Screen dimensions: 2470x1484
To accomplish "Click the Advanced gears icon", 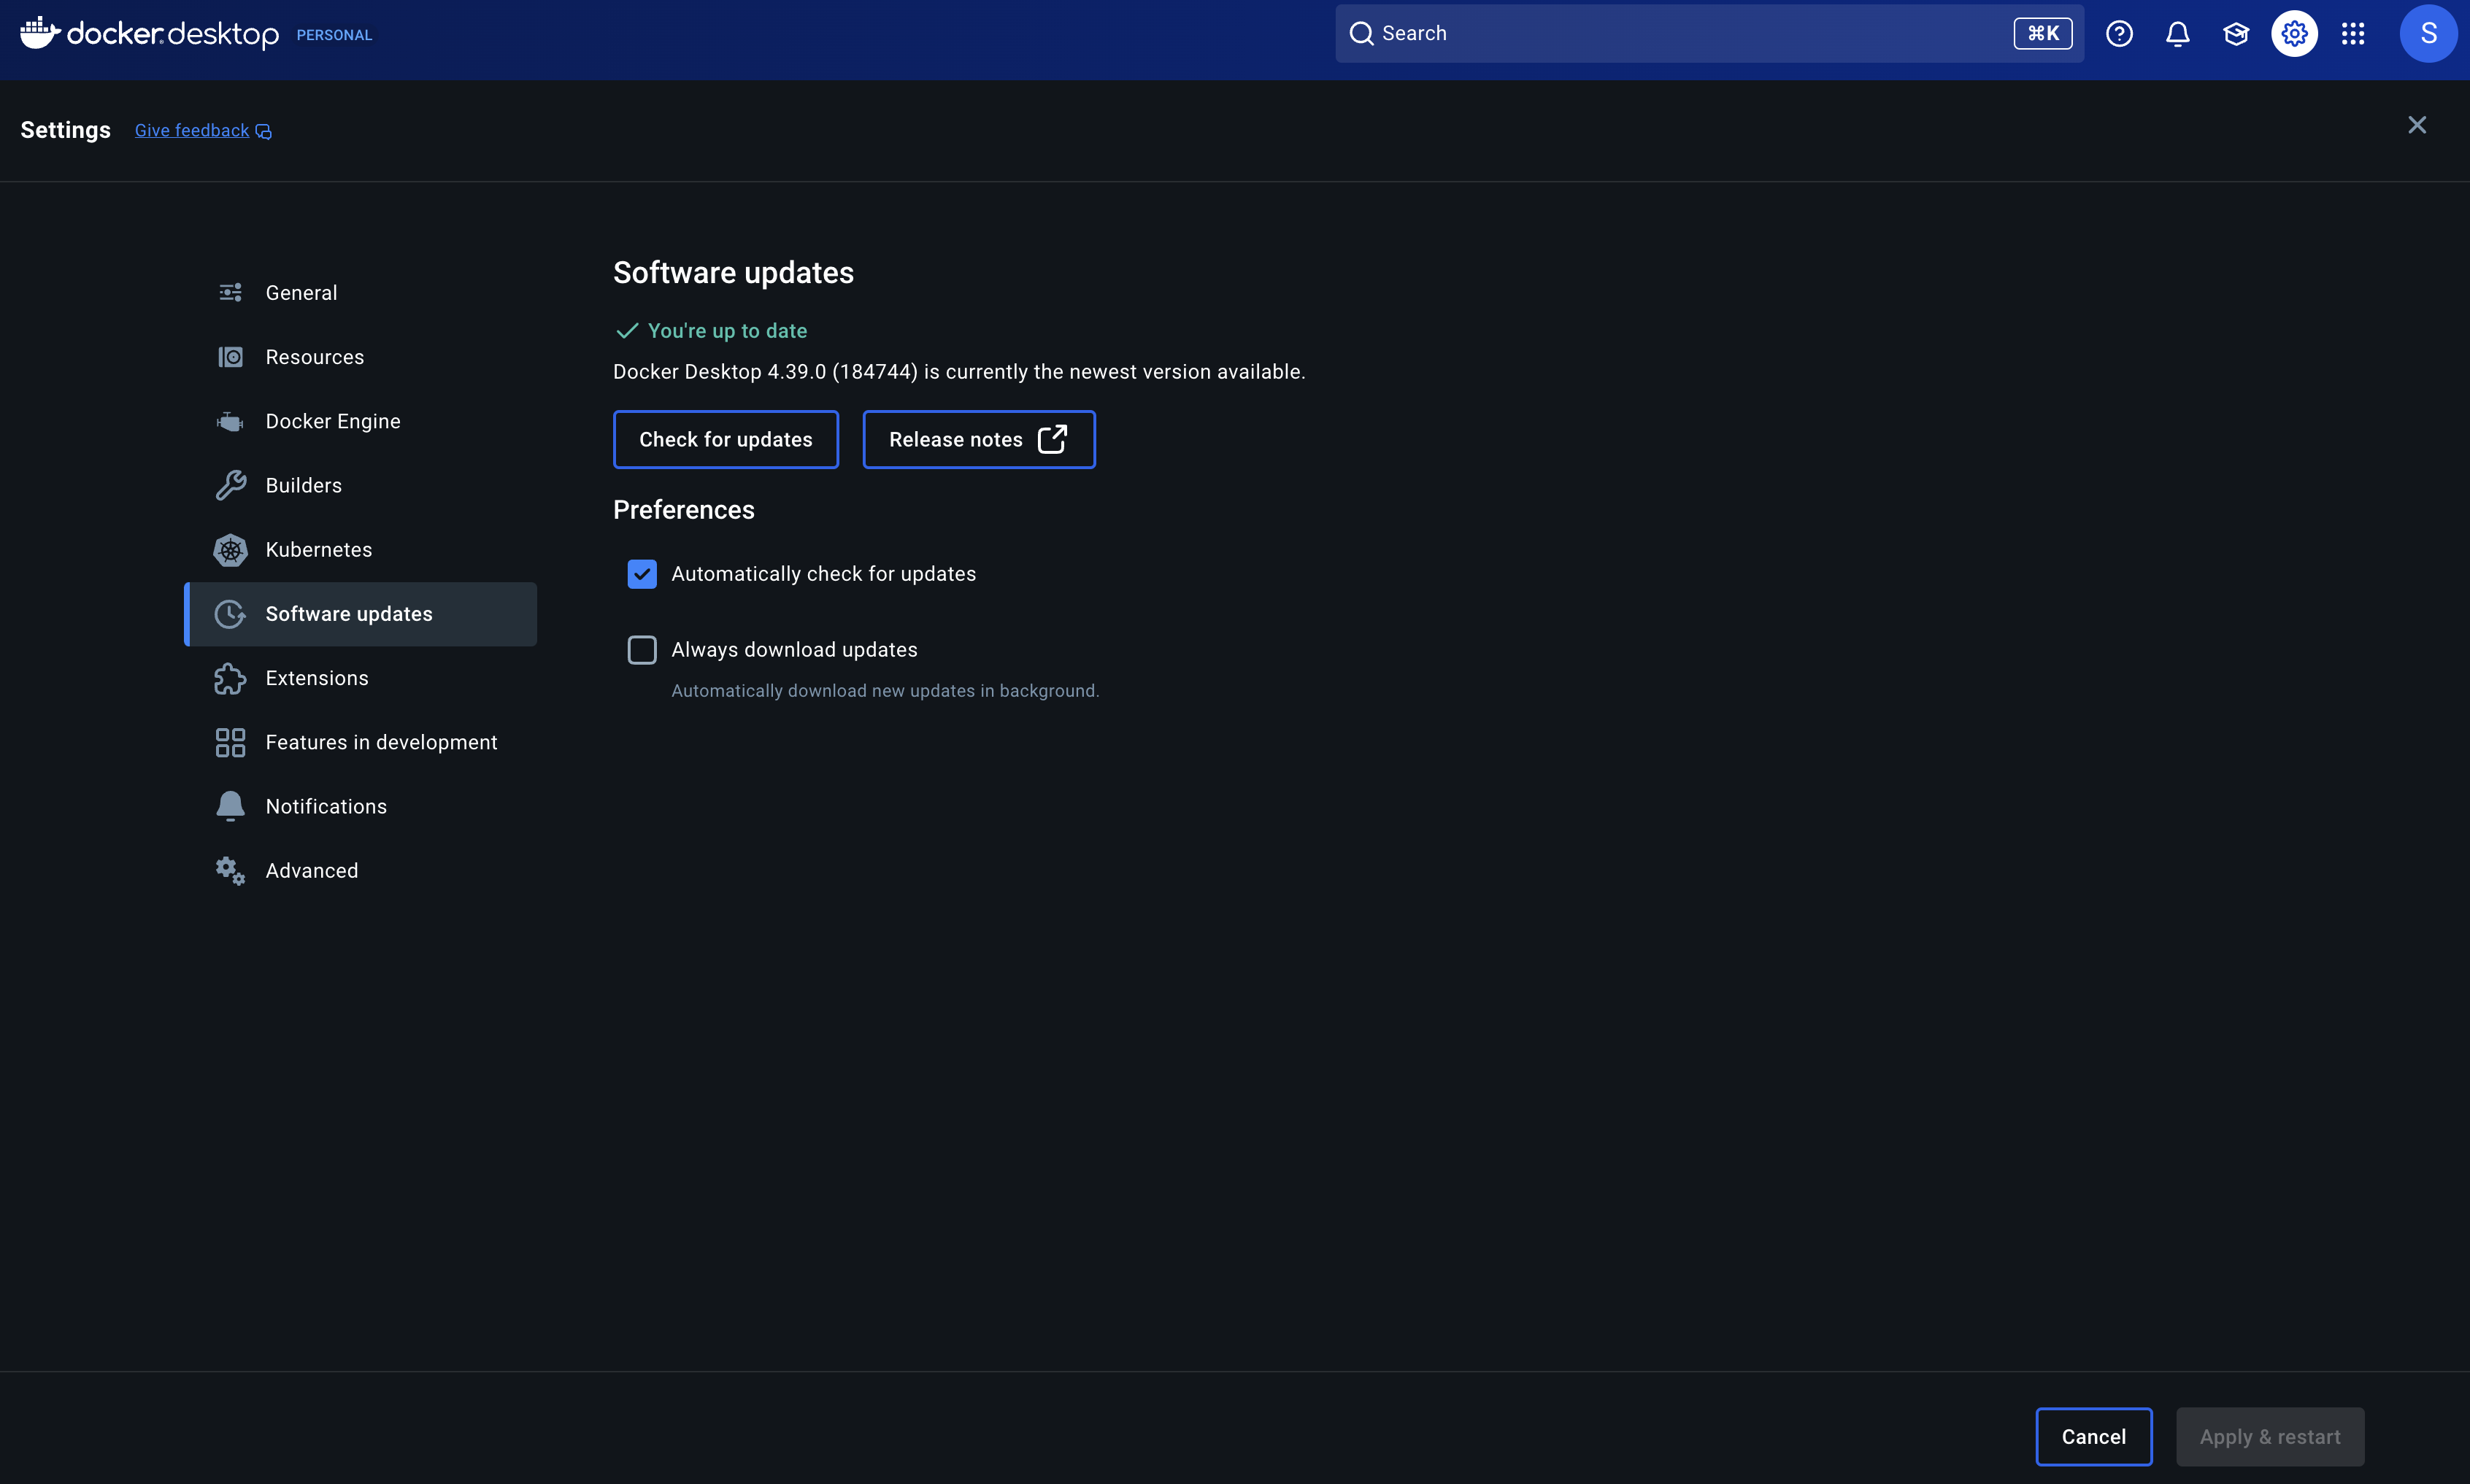I will coord(230,871).
